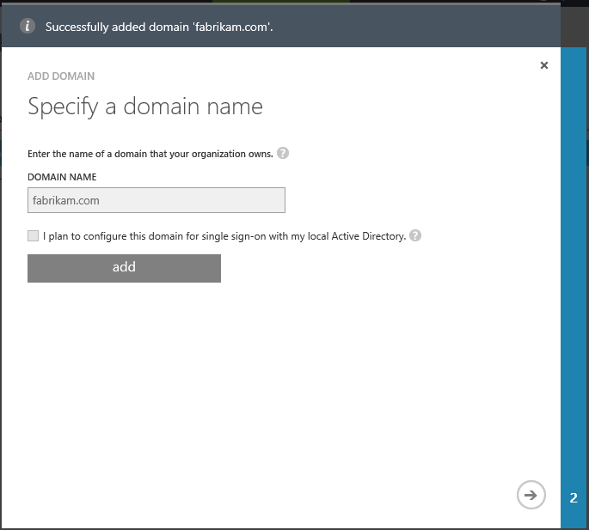Image resolution: width=589 pixels, height=530 pixels.
Task: Enable the single sign-on checkbox
Action: (x=34, y=235)
